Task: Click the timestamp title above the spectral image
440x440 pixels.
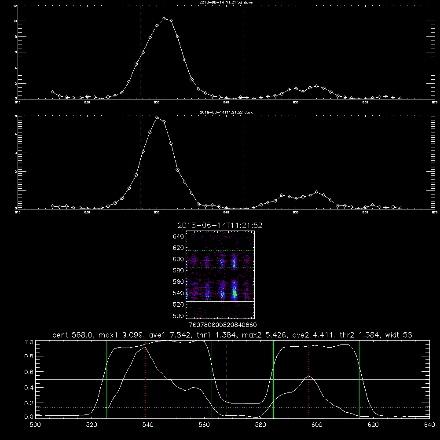Action: (x=220, y=225)
